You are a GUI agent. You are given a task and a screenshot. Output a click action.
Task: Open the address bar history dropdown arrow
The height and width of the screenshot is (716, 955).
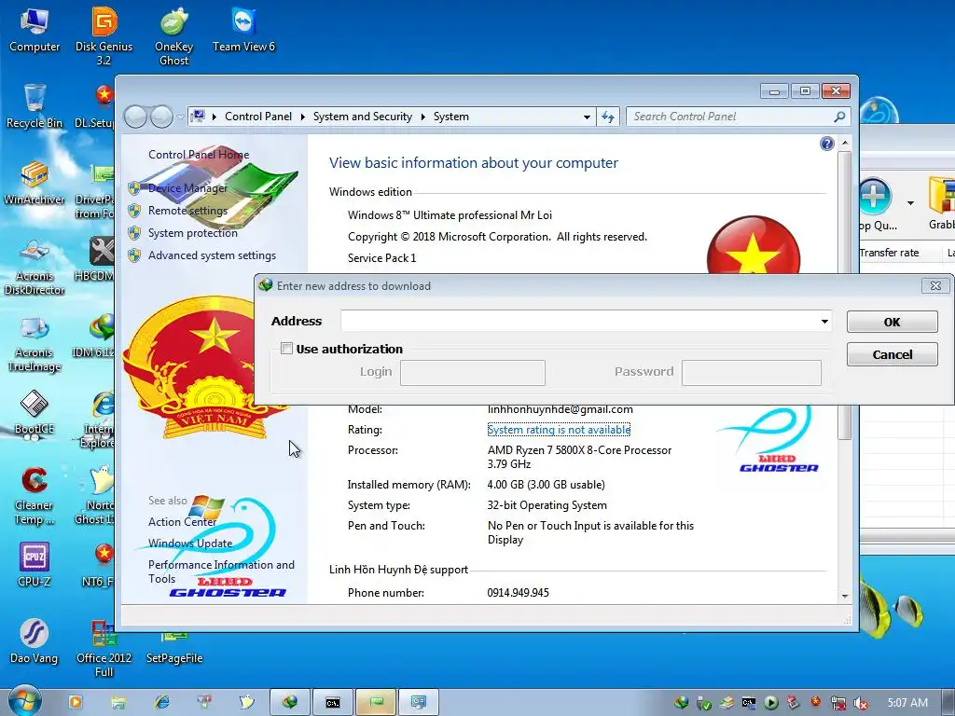pos(587,117)
